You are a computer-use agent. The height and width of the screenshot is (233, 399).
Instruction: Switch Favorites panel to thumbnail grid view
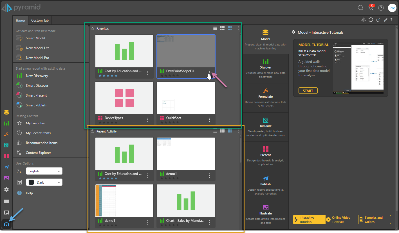pos(230,28)
